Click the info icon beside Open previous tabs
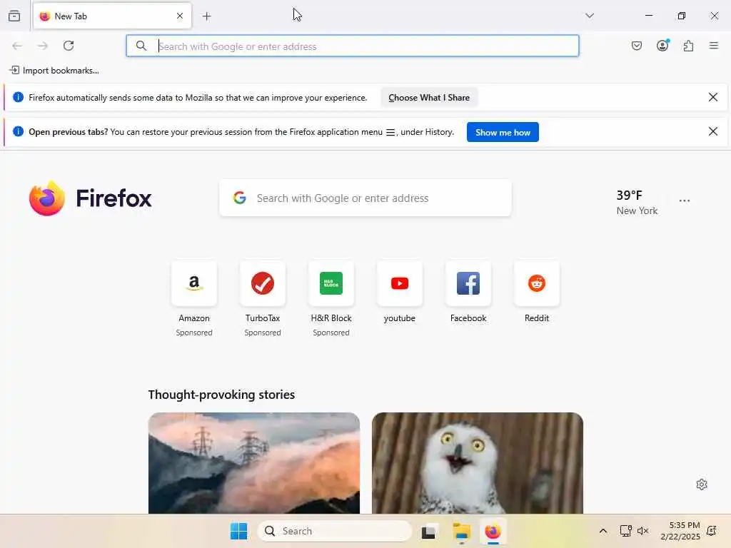 click(x=18, y=131)
